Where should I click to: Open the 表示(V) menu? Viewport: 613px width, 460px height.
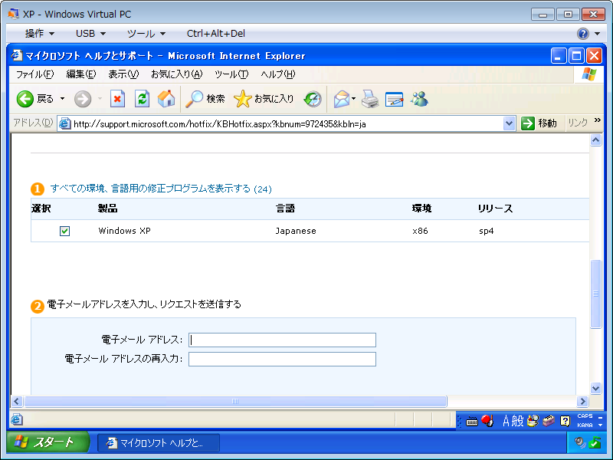coord(123,74)
